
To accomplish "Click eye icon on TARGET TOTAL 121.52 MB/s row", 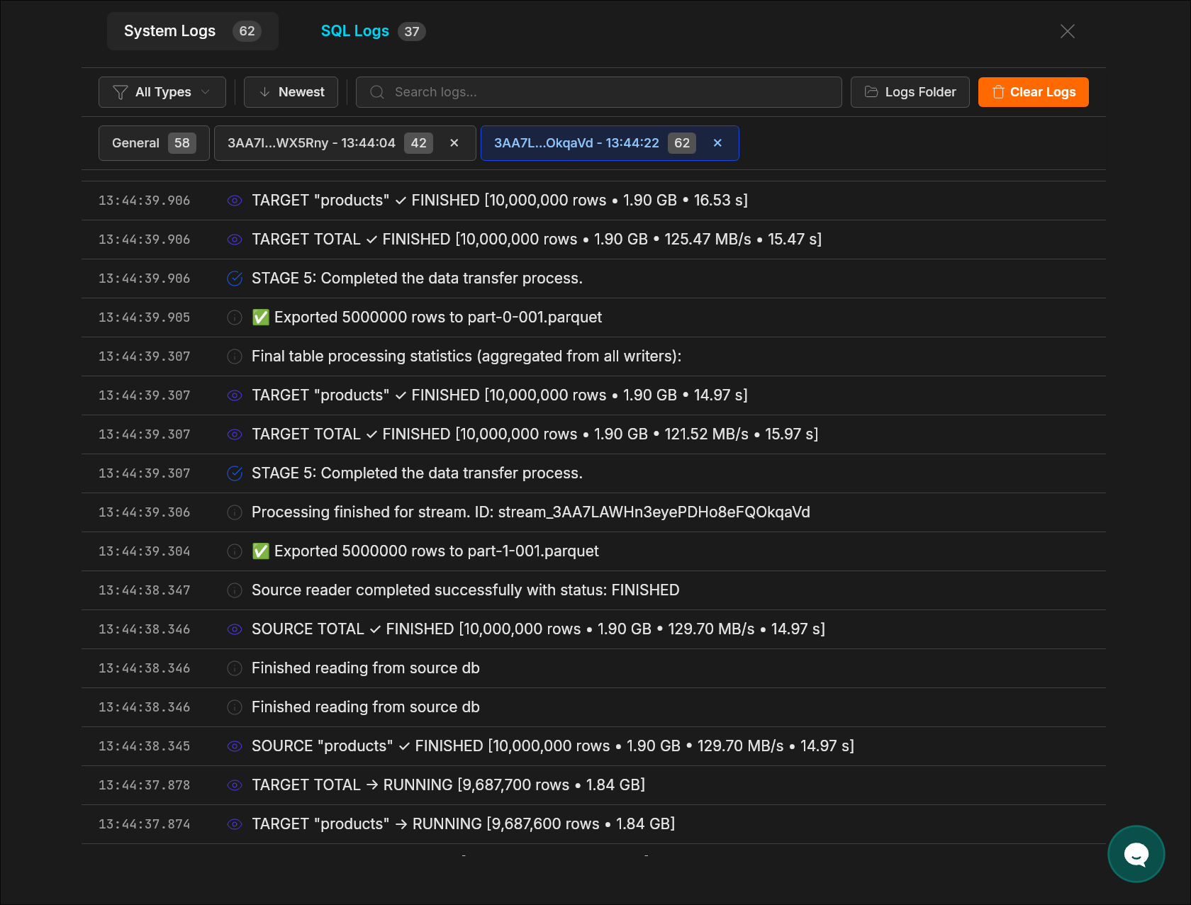I will [235, 434].
